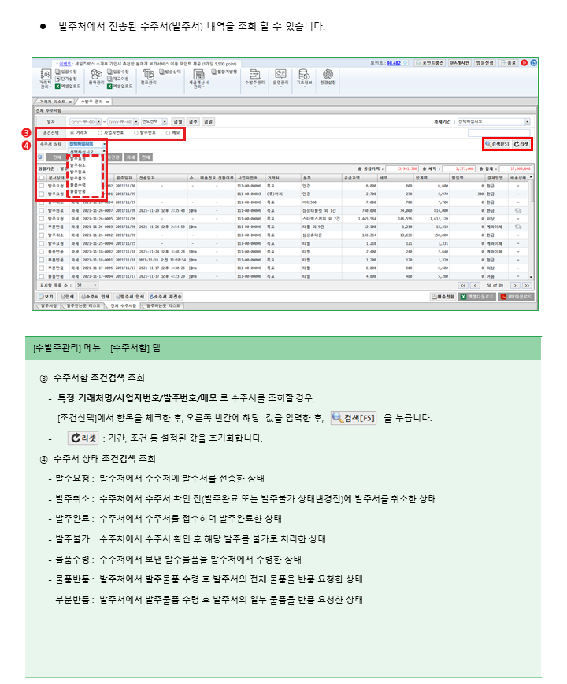Viewport: 567px width, 684px height.
Task: Select the 거래처 radio button
Action: (x=72, y=133)
